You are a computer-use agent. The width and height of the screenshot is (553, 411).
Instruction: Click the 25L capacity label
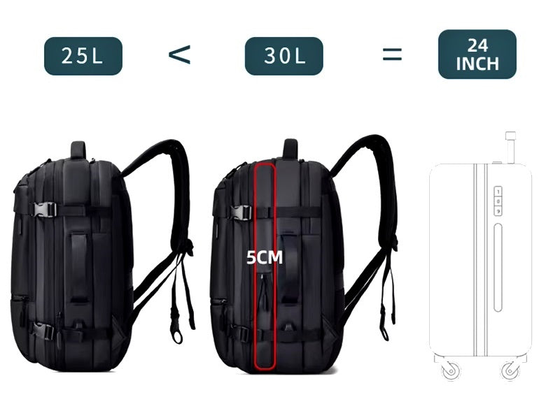83,56
